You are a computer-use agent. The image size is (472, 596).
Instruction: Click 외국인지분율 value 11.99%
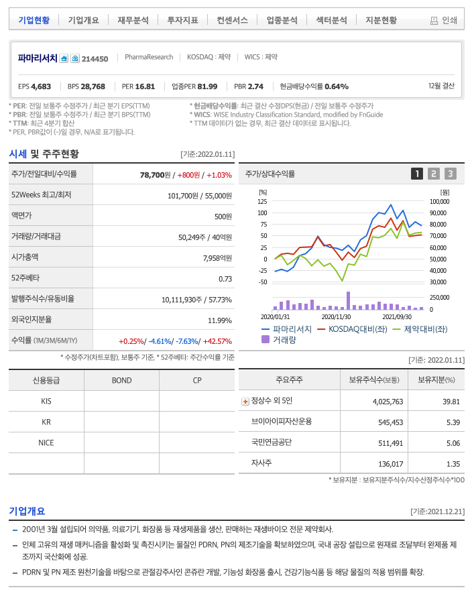point(220,320)
